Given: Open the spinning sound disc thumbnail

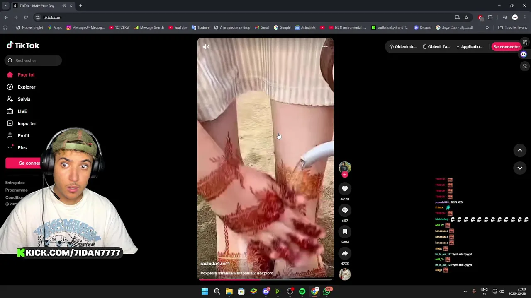Looking at the screenshot, I should (345, 274).
